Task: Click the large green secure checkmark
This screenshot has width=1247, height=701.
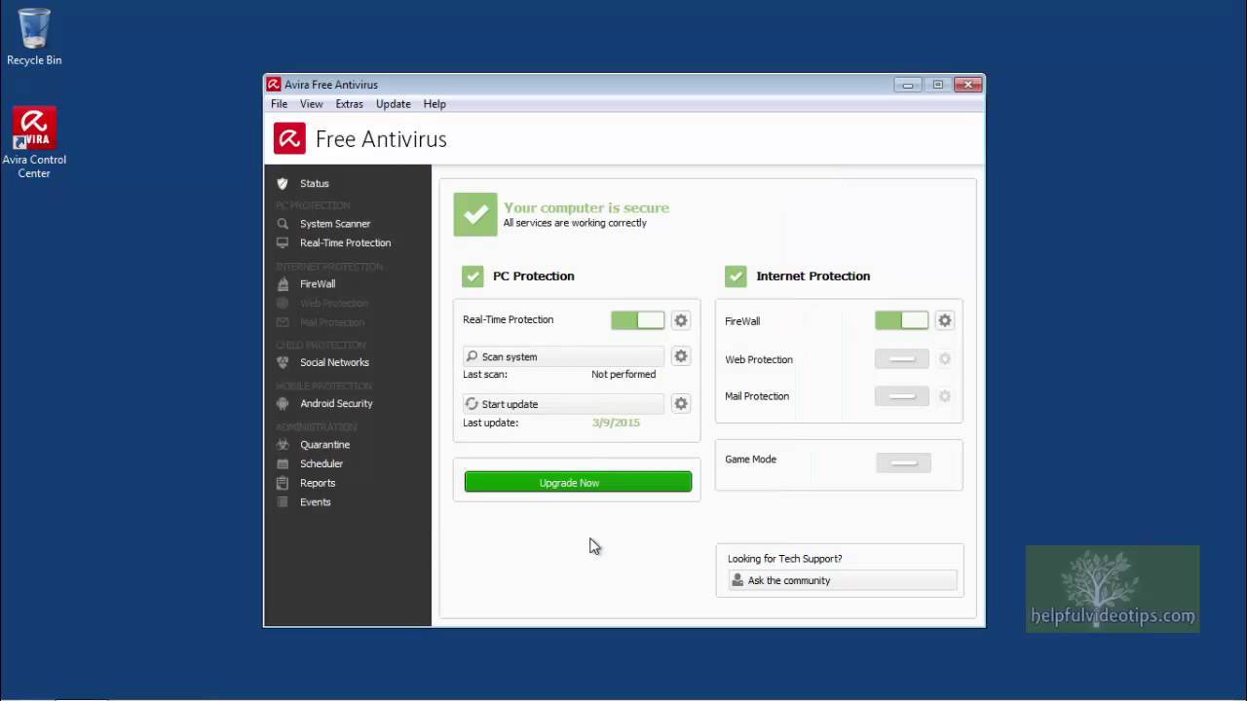Action: point(475,214)
